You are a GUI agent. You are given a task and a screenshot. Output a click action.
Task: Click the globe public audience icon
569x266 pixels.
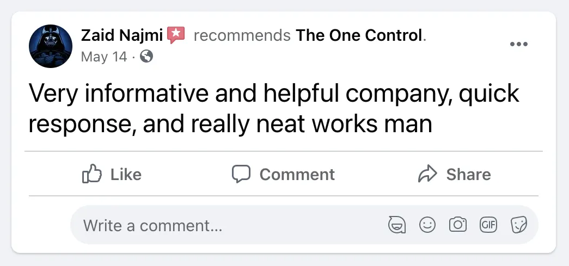tap(146, 56)
